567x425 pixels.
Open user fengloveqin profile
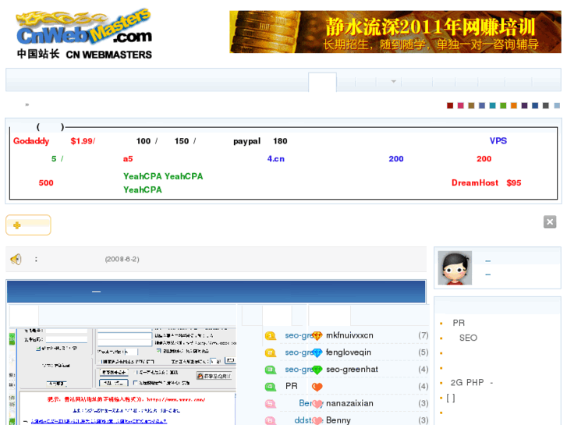348,352
